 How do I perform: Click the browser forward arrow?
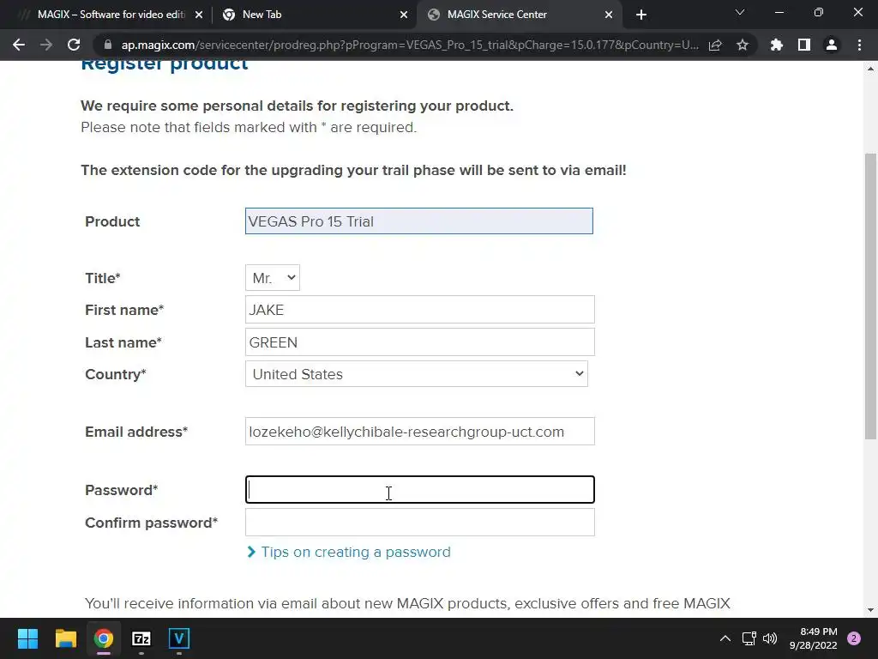point(46,45)
